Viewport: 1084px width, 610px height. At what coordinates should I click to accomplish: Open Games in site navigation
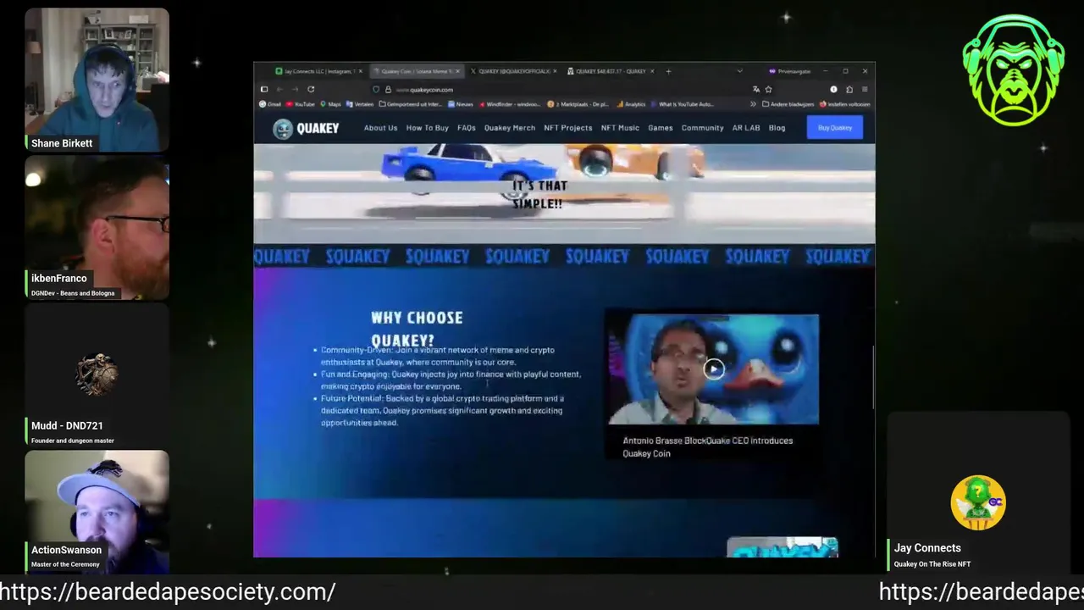(x=661, y=128)
